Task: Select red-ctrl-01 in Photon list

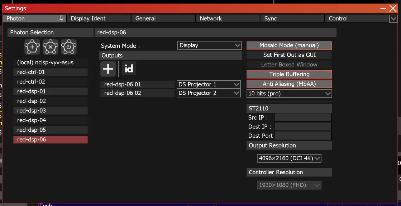Action: [51, 72]
